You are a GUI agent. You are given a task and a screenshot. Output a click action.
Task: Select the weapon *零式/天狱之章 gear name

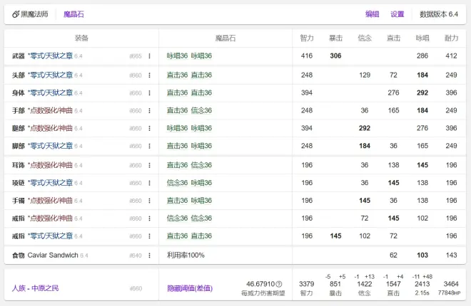[49, 56]
